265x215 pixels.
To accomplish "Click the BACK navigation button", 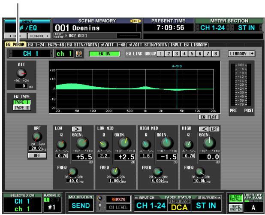I will point(15,36).
